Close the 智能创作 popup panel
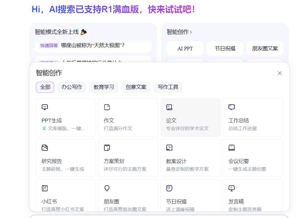302x218 pixels. tap(280, 73)
